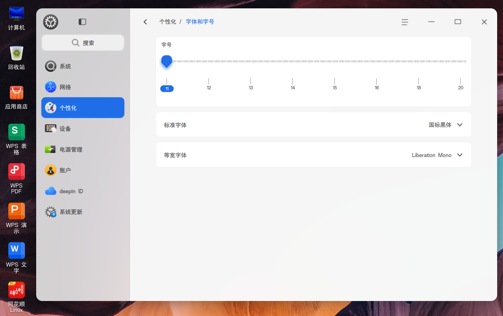Image resolution: width=503 pixels, height=316 pixels.
Task: Open deepin ID settings in sidebar
Action: pyautogui.click(x=83, y=191)
